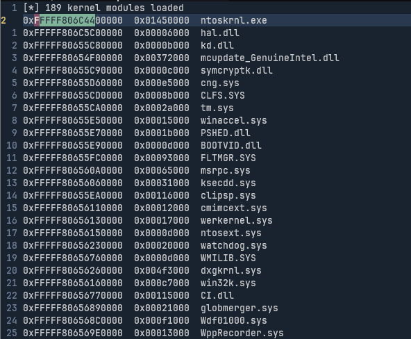
Task: Select the werkernel.sys entry
Action: coord(237,220)
